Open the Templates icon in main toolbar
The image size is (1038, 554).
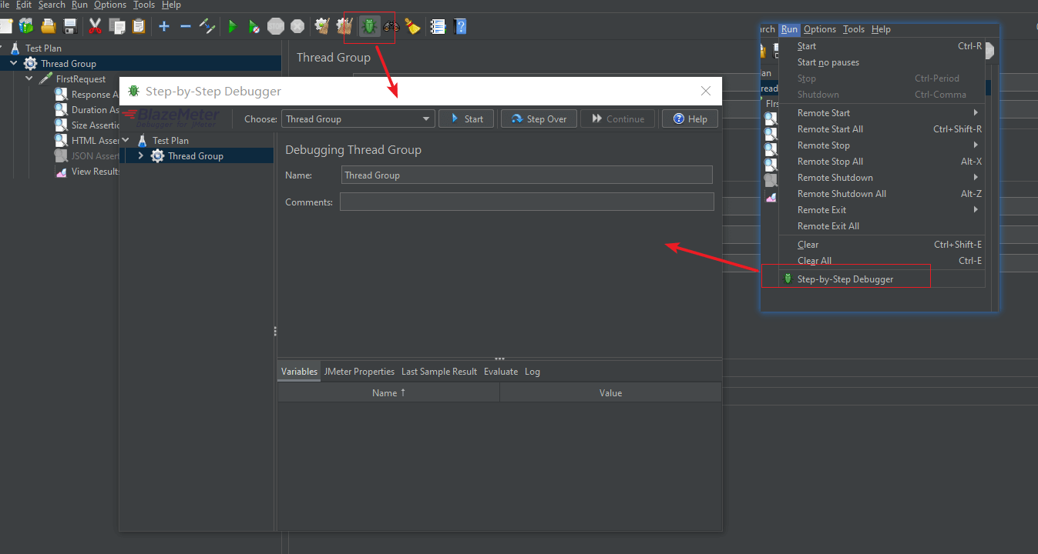[x=26, y=27]
